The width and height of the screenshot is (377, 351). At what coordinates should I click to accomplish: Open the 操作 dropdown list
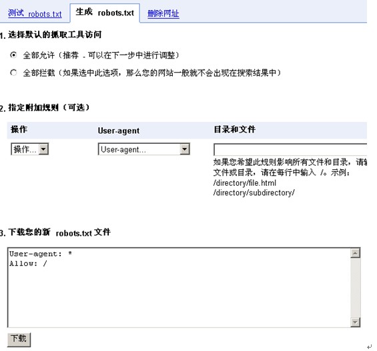point(30,149)
